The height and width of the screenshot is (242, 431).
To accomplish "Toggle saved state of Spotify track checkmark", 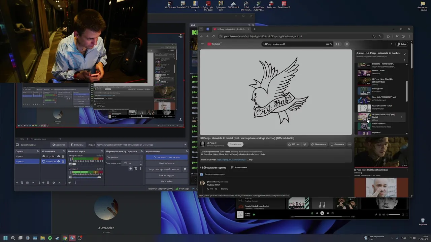I will coord(254,214).
